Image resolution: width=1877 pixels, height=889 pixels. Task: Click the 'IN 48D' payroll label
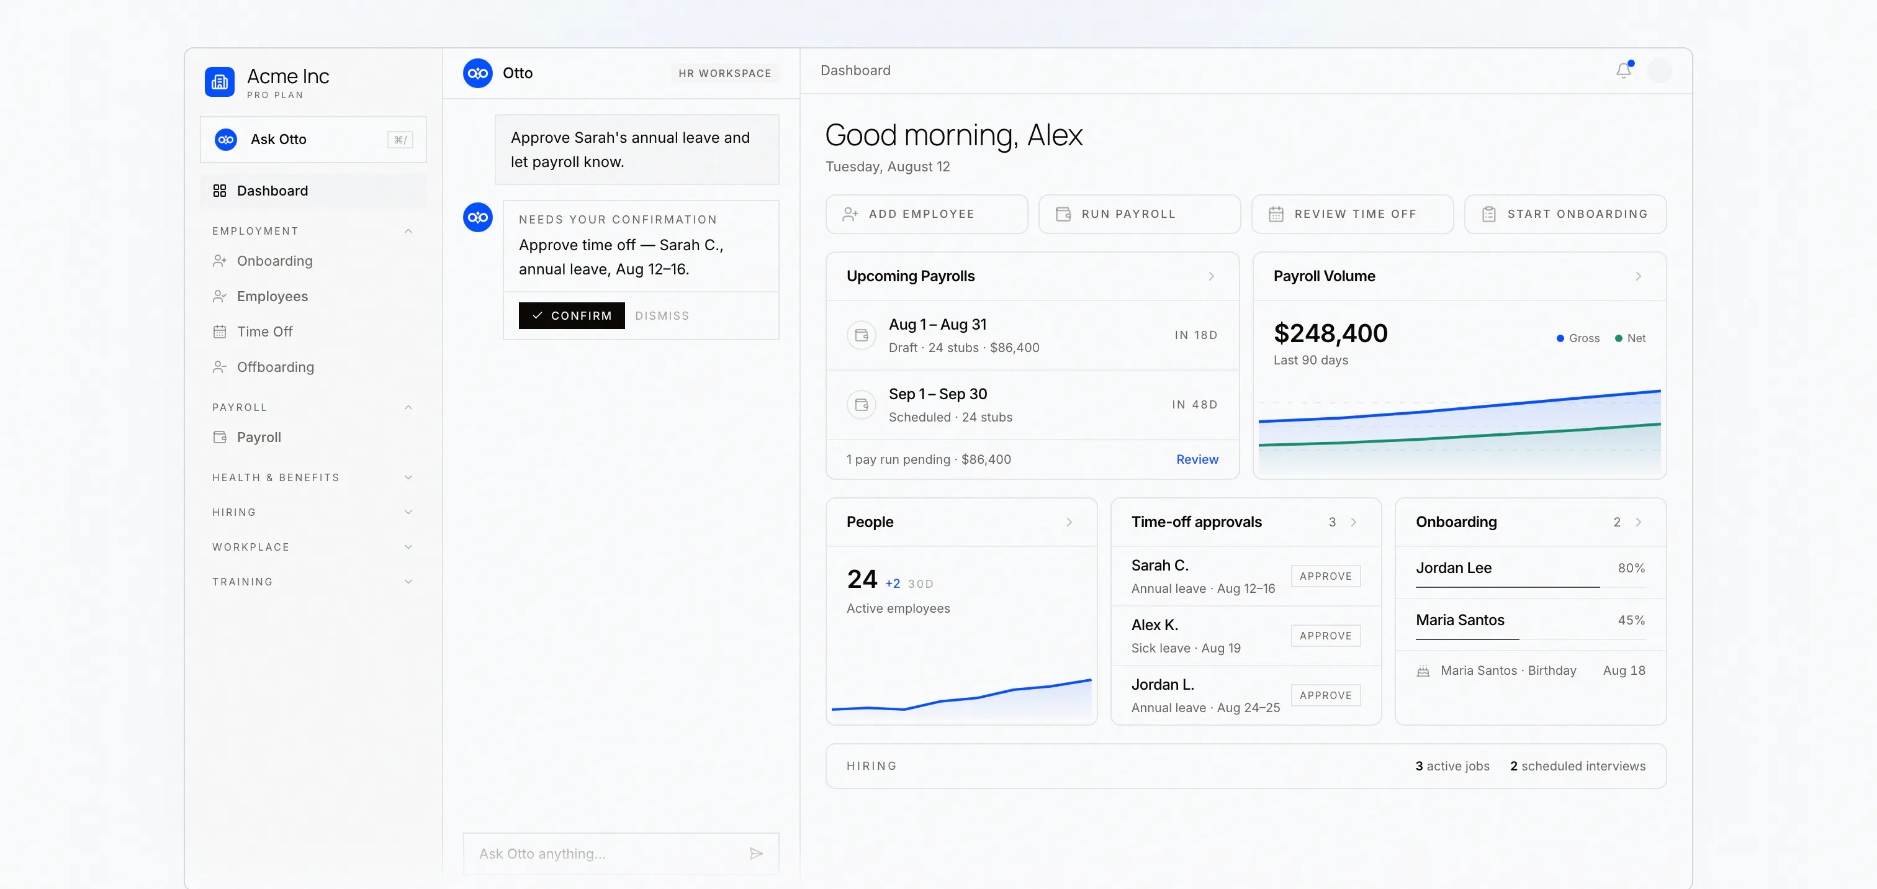pos(1195,404)
